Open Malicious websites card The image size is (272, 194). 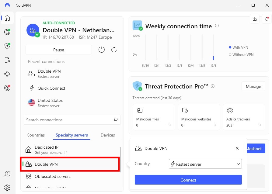pyautogui.click(x=199, y=117)
